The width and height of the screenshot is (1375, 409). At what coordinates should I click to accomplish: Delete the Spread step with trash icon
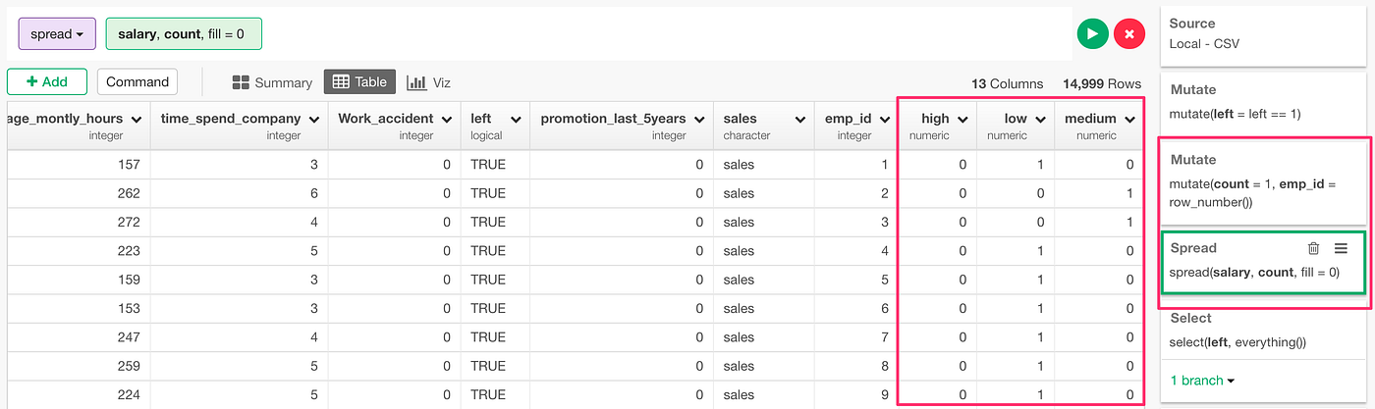1313,249
